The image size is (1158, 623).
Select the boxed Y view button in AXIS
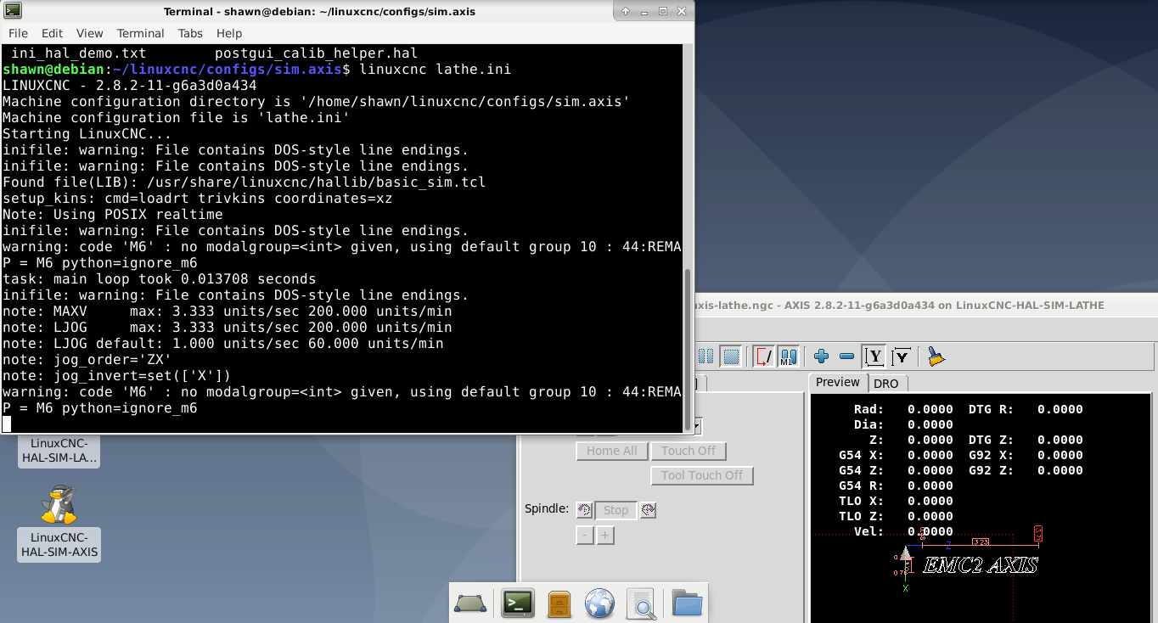pyautogui.click(x=874, y=356)
